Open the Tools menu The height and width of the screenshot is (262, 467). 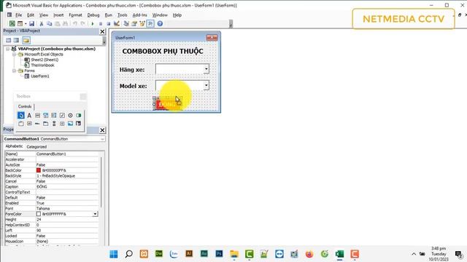122,15
